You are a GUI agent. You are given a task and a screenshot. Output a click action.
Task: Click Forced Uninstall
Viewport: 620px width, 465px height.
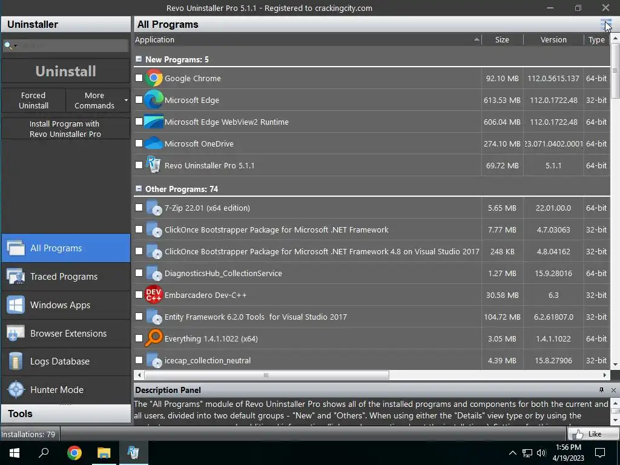pos(34,101)
